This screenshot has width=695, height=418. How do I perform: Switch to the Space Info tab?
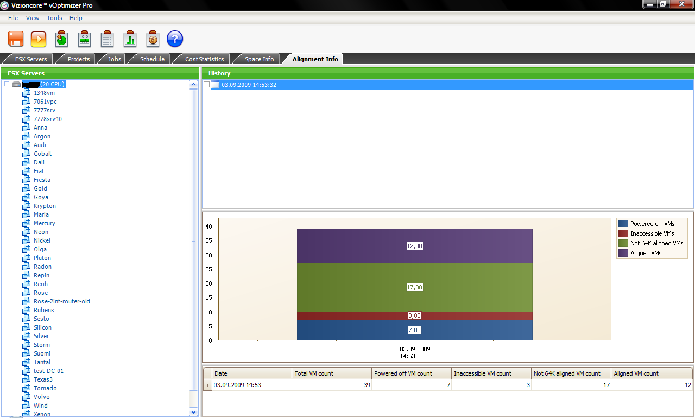259,59
